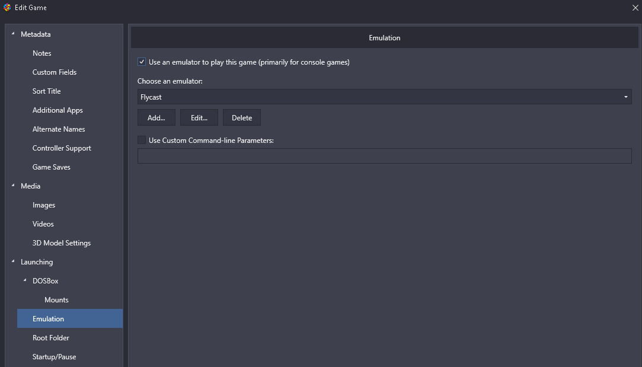Open the Root Folder page
642x367 pixels.
51,338
